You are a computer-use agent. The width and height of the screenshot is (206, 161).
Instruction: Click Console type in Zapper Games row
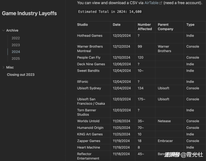point(193,141)
